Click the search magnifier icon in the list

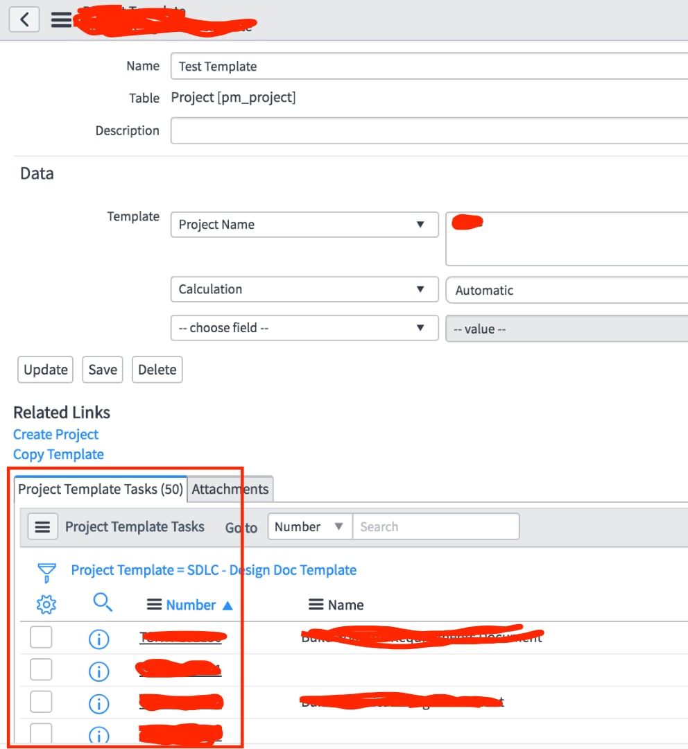click(103, 604)
